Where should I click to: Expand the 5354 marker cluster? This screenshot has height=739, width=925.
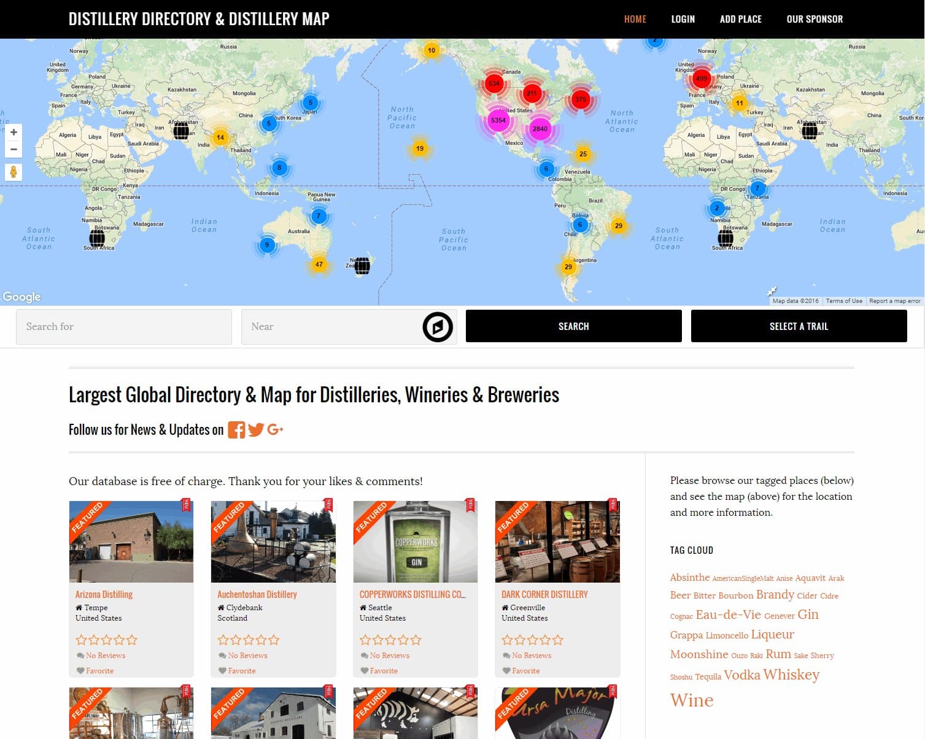pyautogui.click(x=498, y=121)
